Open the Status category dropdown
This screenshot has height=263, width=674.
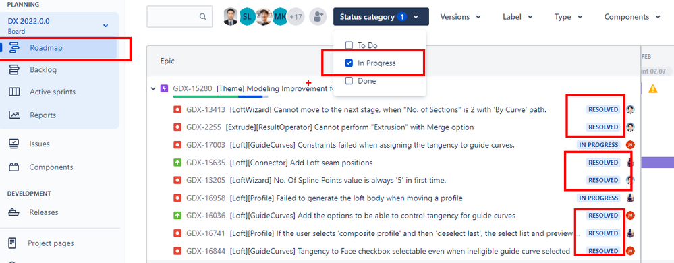click(x=381, y=17)
